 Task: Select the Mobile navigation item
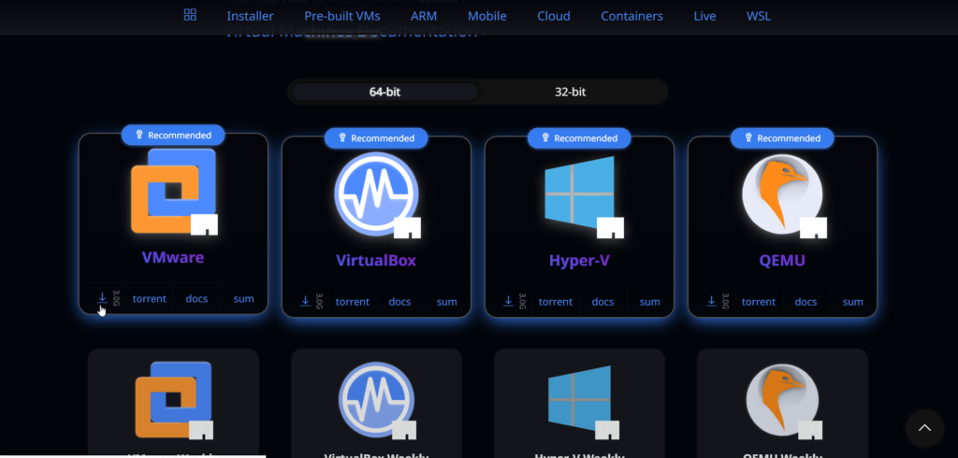[x=486, y=16]
